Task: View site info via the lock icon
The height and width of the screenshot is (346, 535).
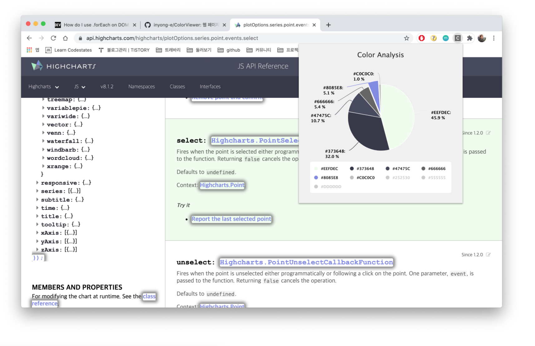Action: pyautogui.click(x=80, y=38)
